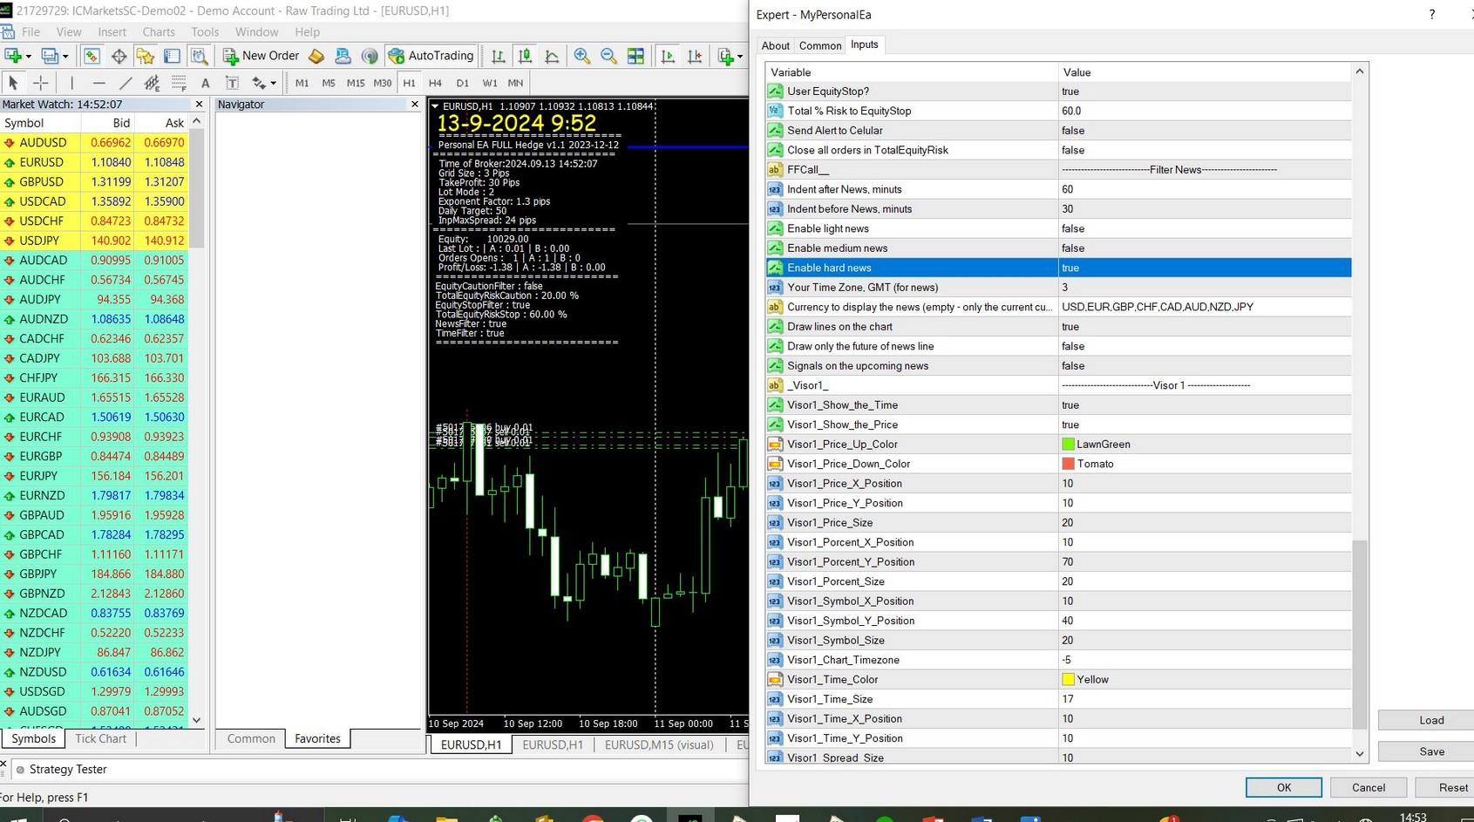The width and height of the screenshot is (1474, 822).
Task: Draw a trendline with the diagonal line tool
Action: click(126, 83)
